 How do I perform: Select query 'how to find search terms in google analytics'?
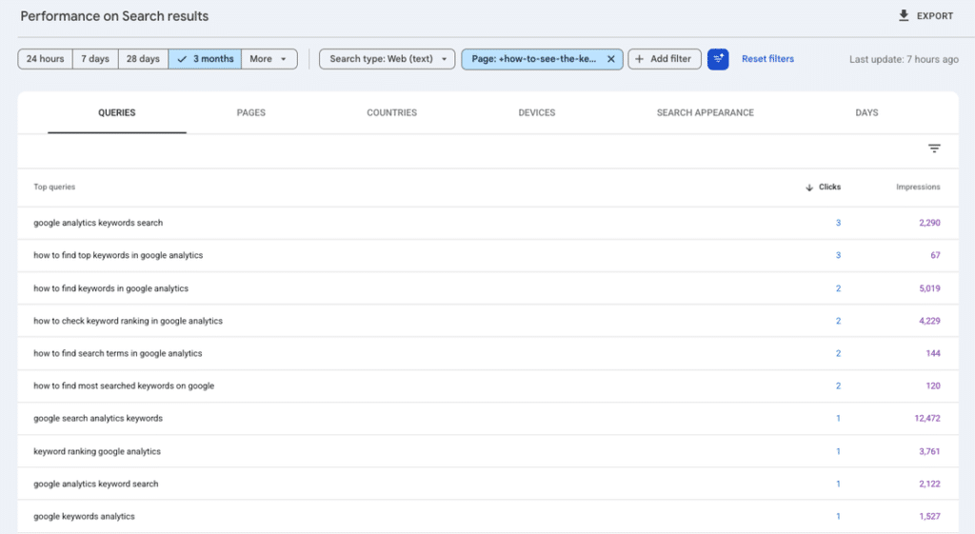point(117,353)
